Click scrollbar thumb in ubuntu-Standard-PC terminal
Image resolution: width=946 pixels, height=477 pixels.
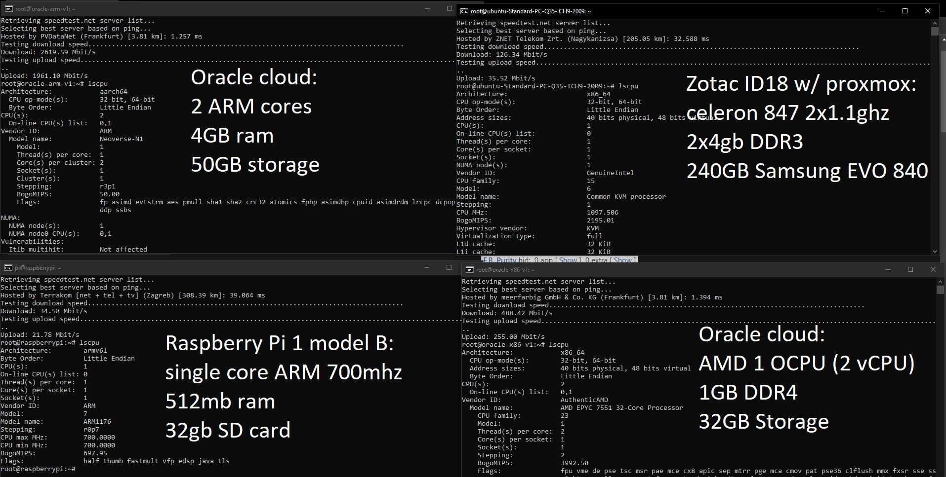pyautogui.click(x=934, y=31)
